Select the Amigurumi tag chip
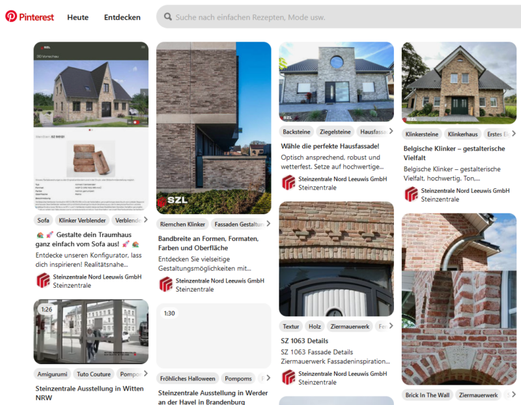521x405 pixels. (x=52, y=374)
